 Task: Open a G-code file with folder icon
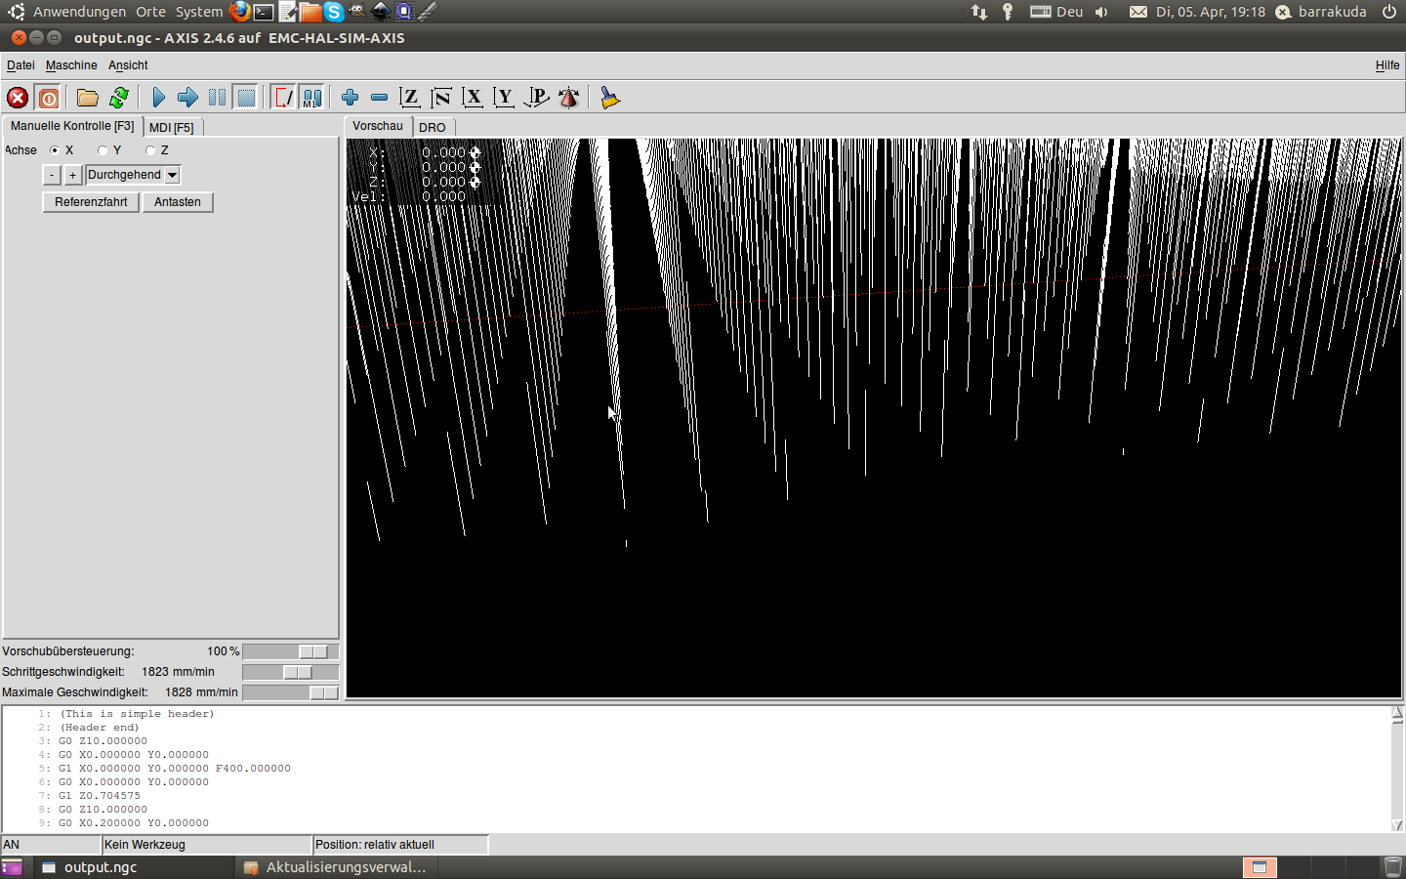[x=88, y=98]
